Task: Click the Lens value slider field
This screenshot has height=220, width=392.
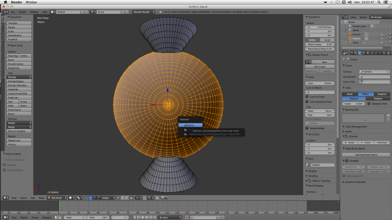Action: (320, 83)
